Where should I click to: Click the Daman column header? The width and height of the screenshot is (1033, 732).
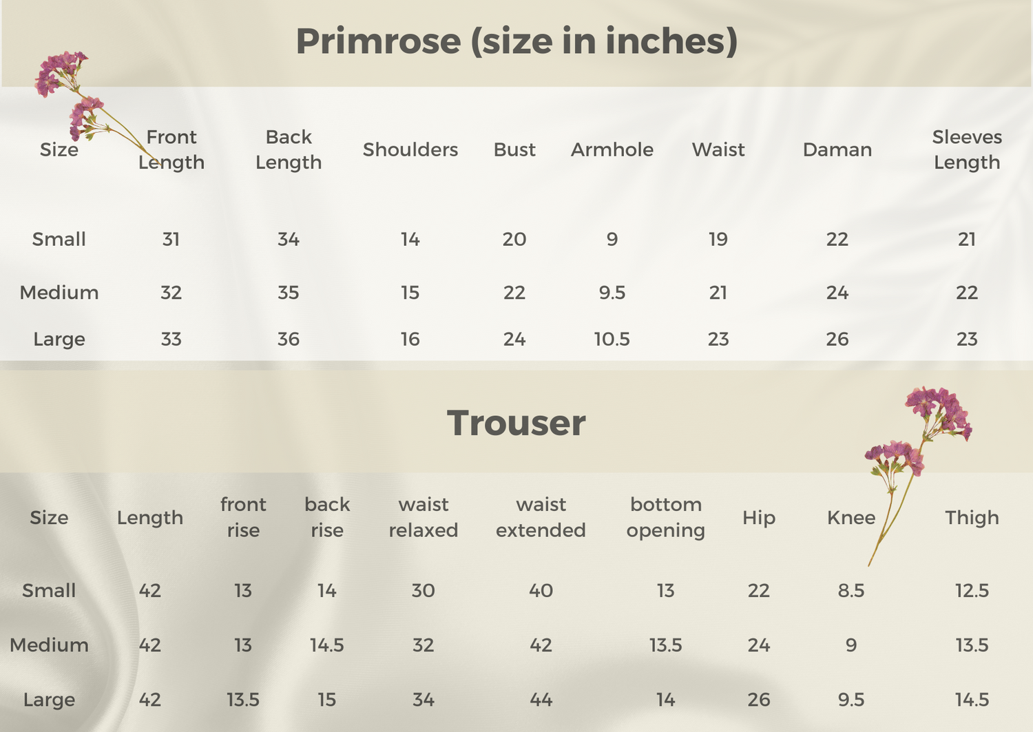837,149
